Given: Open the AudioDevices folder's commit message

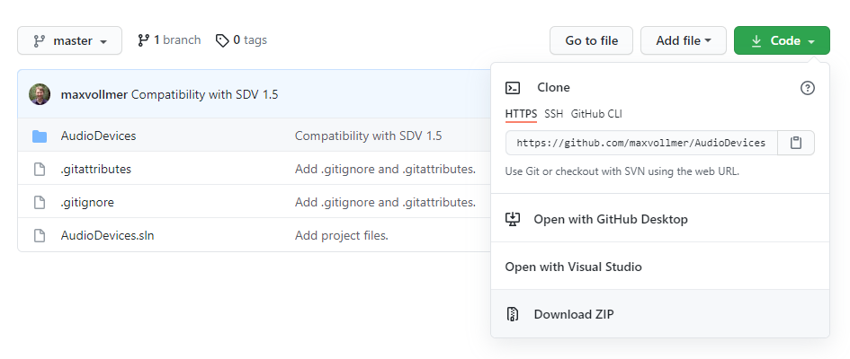Looking at the screenshot, I should click(x=368, y=136).
